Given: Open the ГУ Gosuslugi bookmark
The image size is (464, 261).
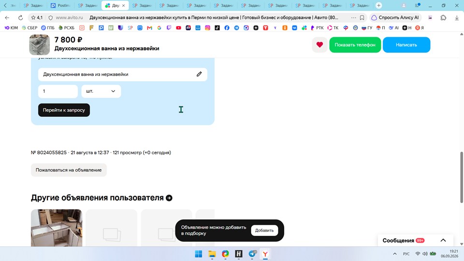Looking at the screenshot, I should 367,28.
